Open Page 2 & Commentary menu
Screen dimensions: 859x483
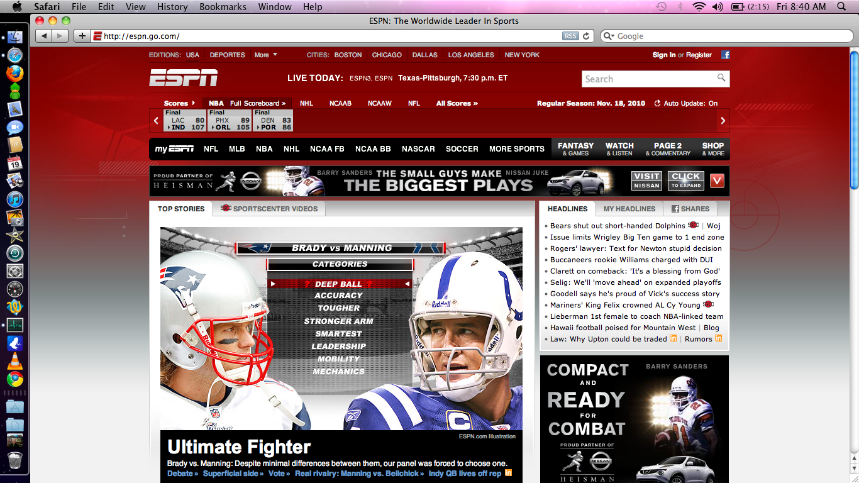(668, 149)
